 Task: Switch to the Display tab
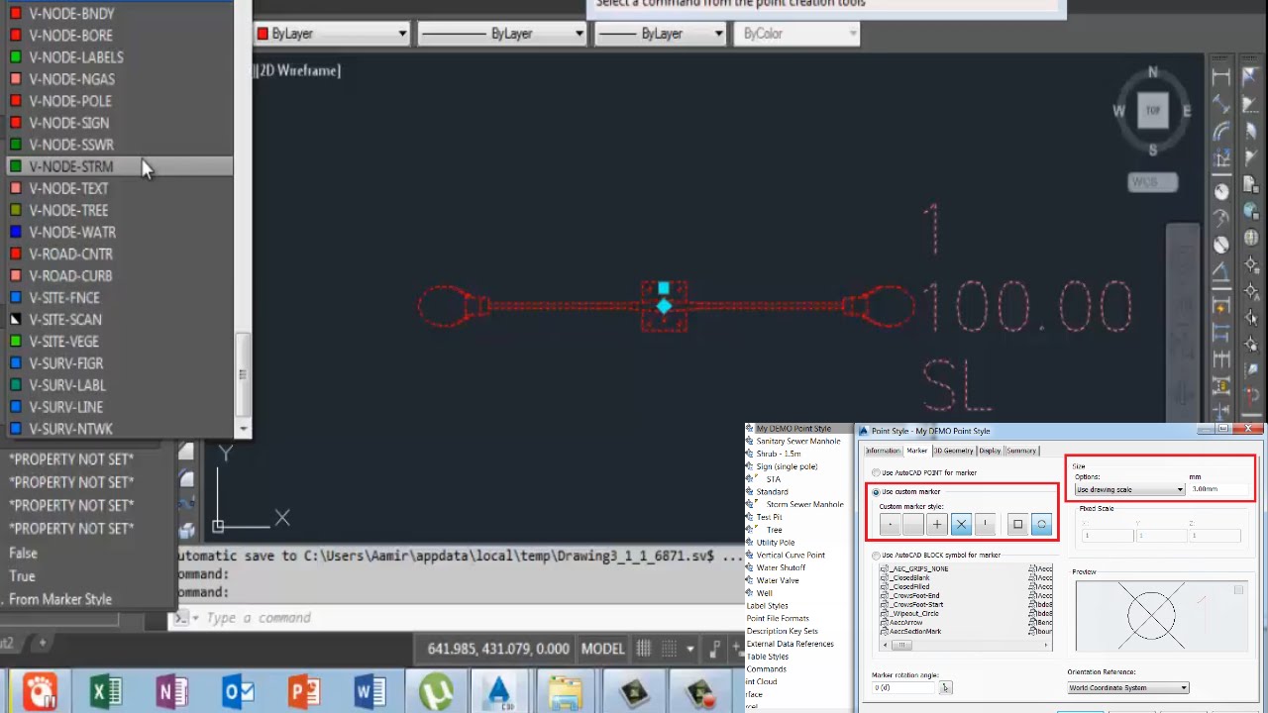pyautogui.click(x=990, y=451)
